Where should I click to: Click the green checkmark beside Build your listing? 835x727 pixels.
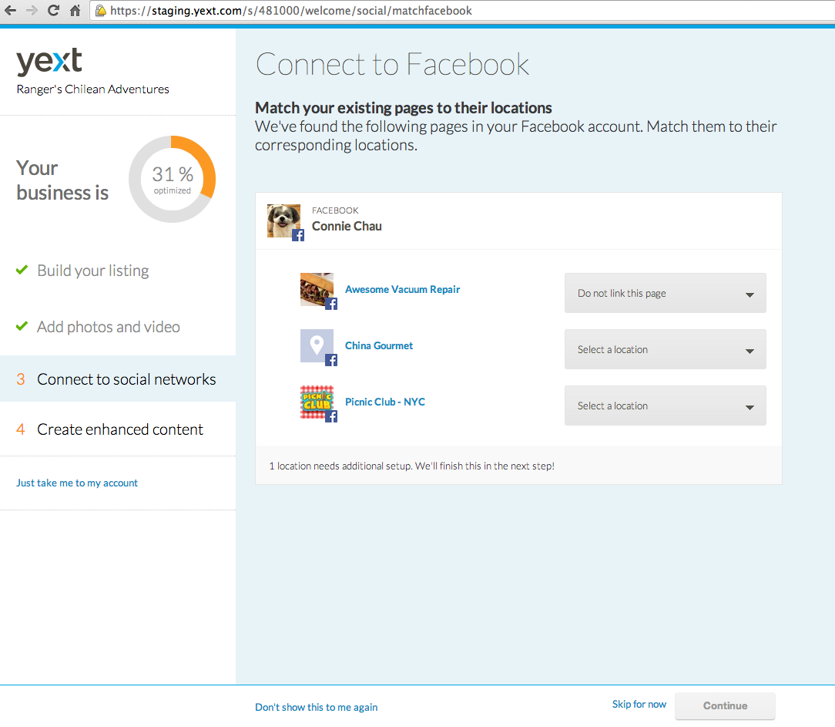(x=22, y=270)
